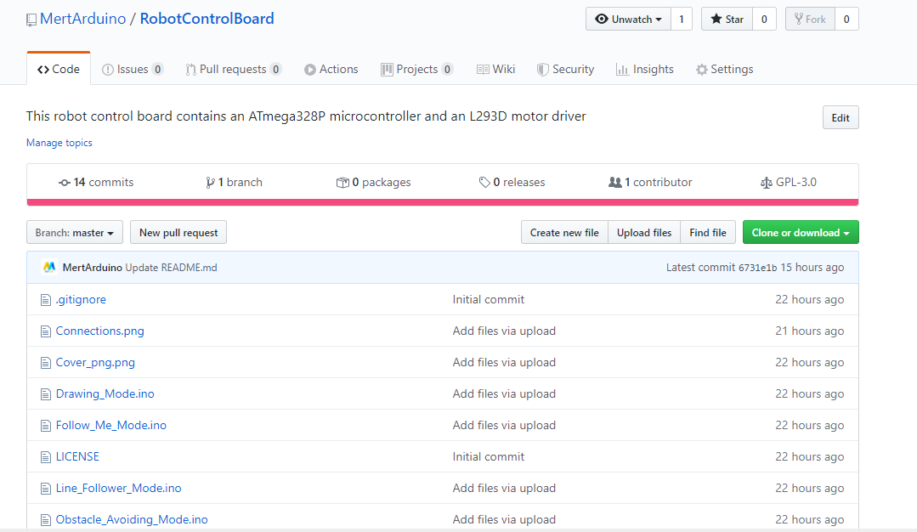Click the file icon next to Cover_png.png
The height and width of the screenshot is (532, 917).
(46, 363)
